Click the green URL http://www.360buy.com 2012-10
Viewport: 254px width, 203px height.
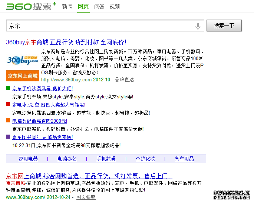pos(76,79)
